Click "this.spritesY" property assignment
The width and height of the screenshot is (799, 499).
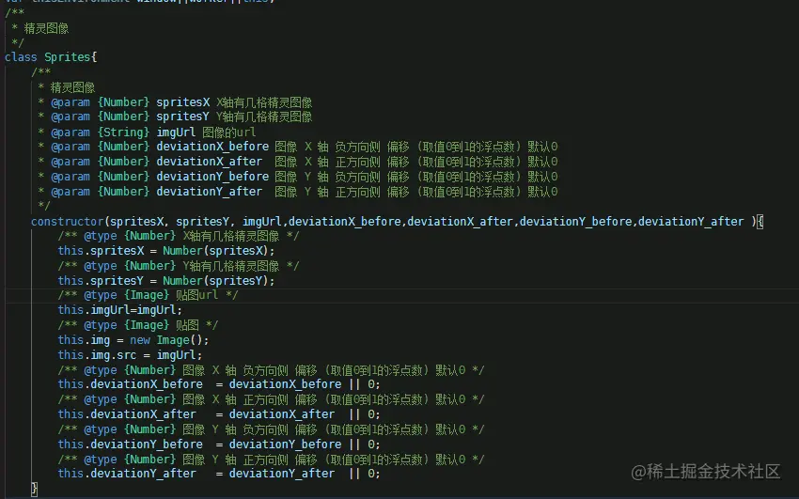pyautogui.click(x=101, y=281)
